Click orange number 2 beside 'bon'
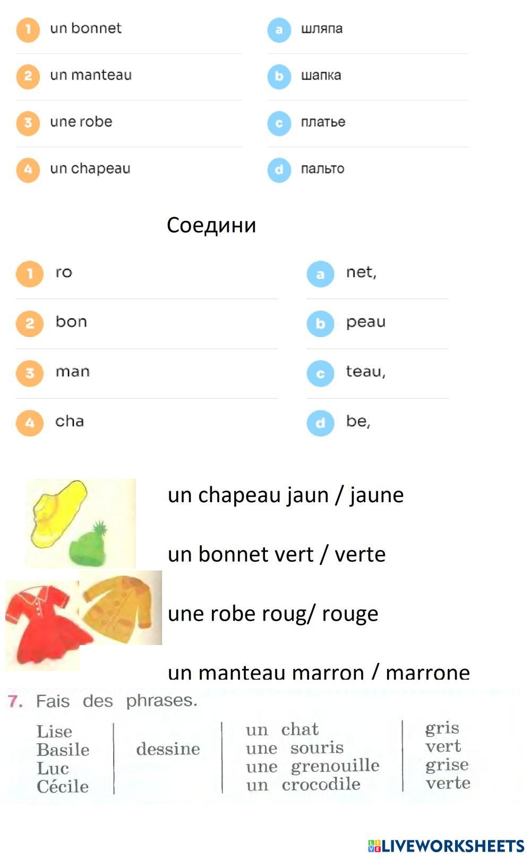The width and height of the screenshot is (531, 859). [30, 323]
